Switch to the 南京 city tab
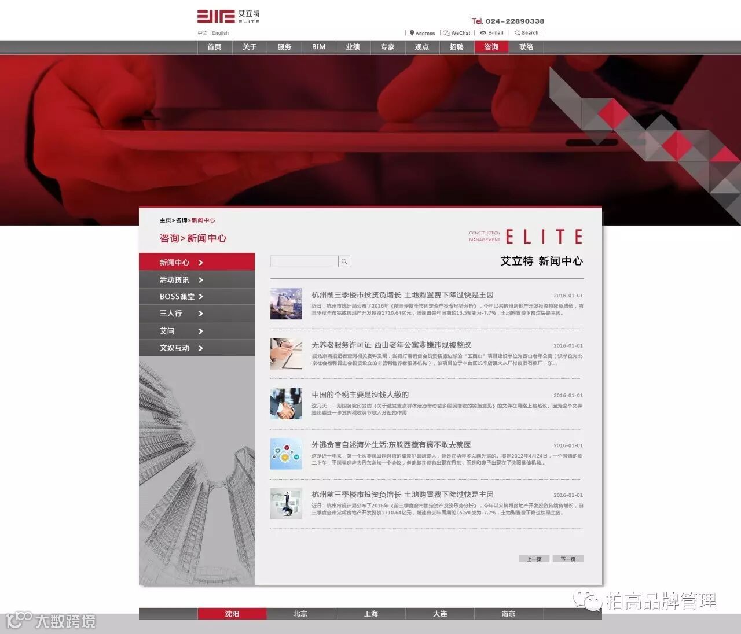The height and width of the screenshot is (634, 741). (508, 614)
